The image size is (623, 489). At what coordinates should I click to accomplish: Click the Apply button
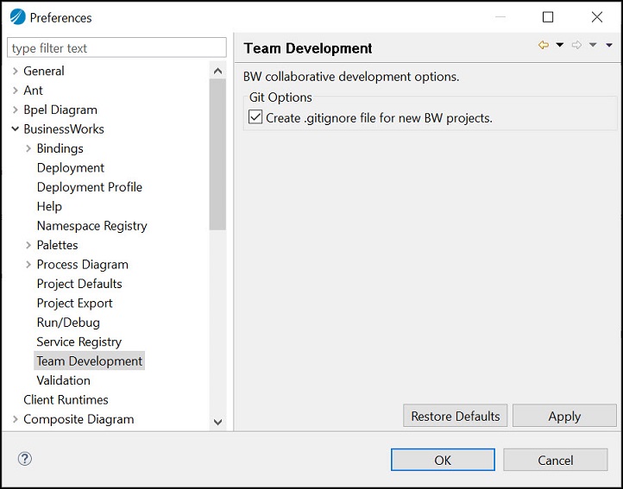coord(564,416)
